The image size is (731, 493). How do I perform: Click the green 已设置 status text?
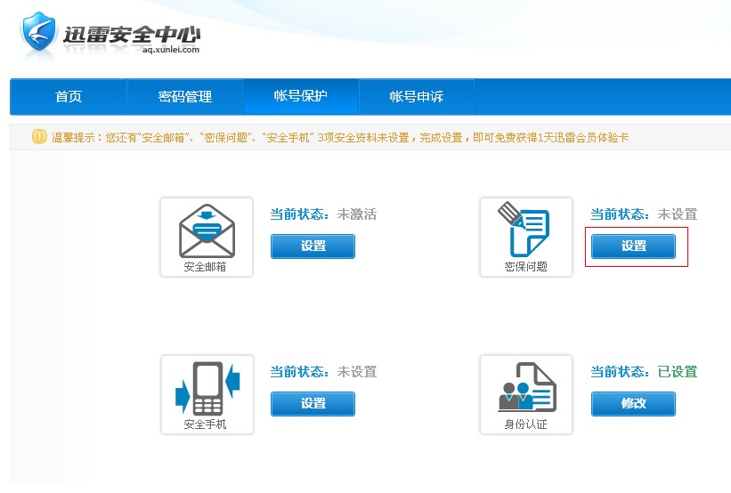point(677,372)
